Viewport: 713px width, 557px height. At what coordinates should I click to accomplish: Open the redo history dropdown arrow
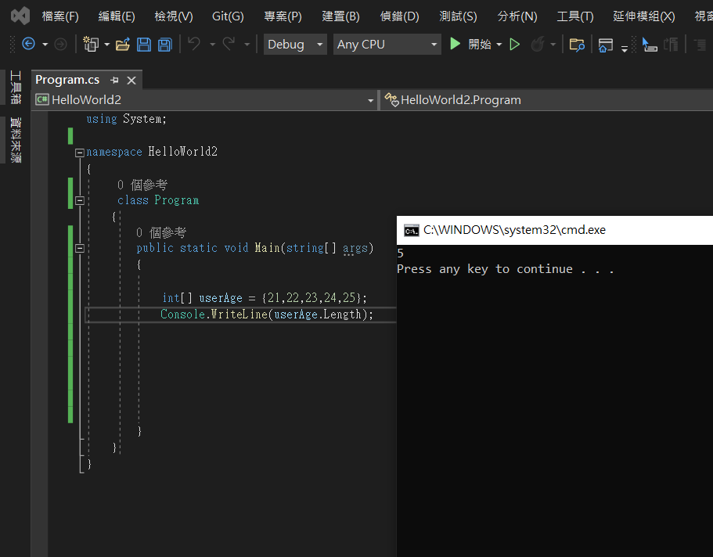pyautogui.click(x=247, y=45)
